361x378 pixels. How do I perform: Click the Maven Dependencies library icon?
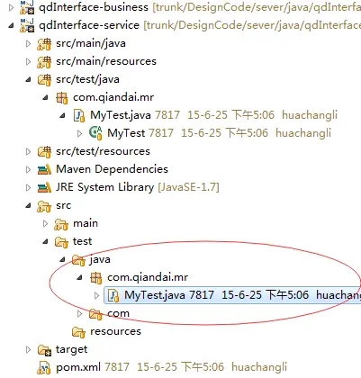[x=44, y=170]
